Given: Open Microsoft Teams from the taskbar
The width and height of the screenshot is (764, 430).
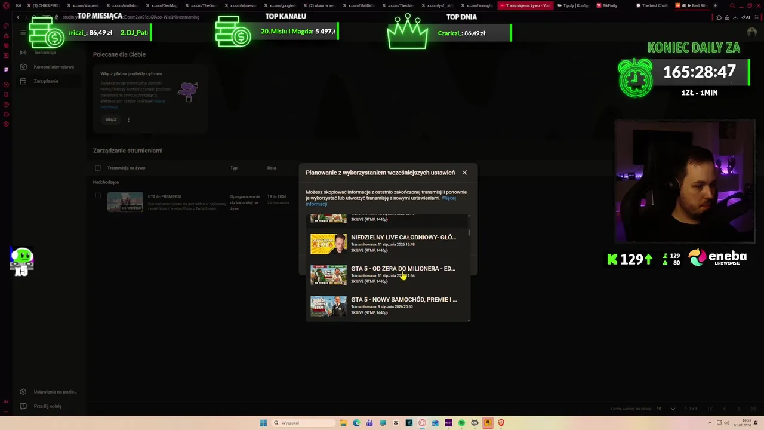Looking at the screenshot, I should [369, 423].
